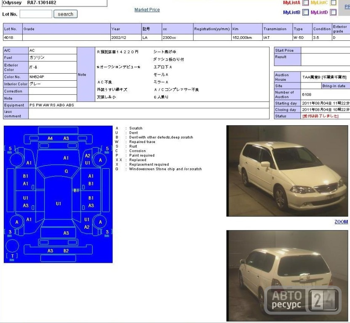Tick the MyListC checkbox
The image size is (350, 323).
click(x=333, y=3)
